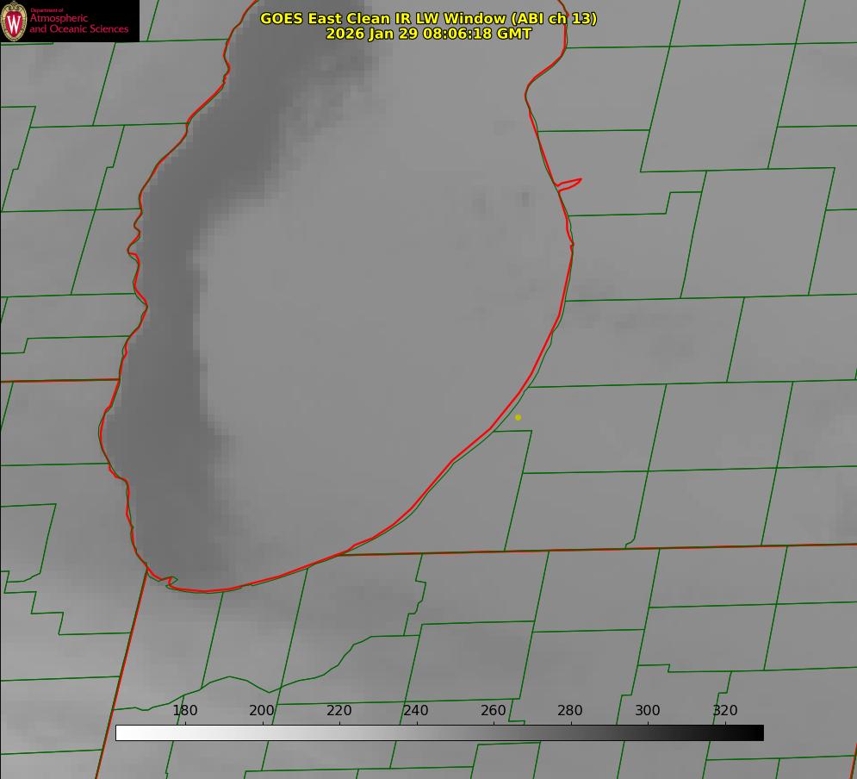The width and height of the screenshot is (857, 779).
Task: Click the yellow dot marker near the shore
Action: pos(518,417)
